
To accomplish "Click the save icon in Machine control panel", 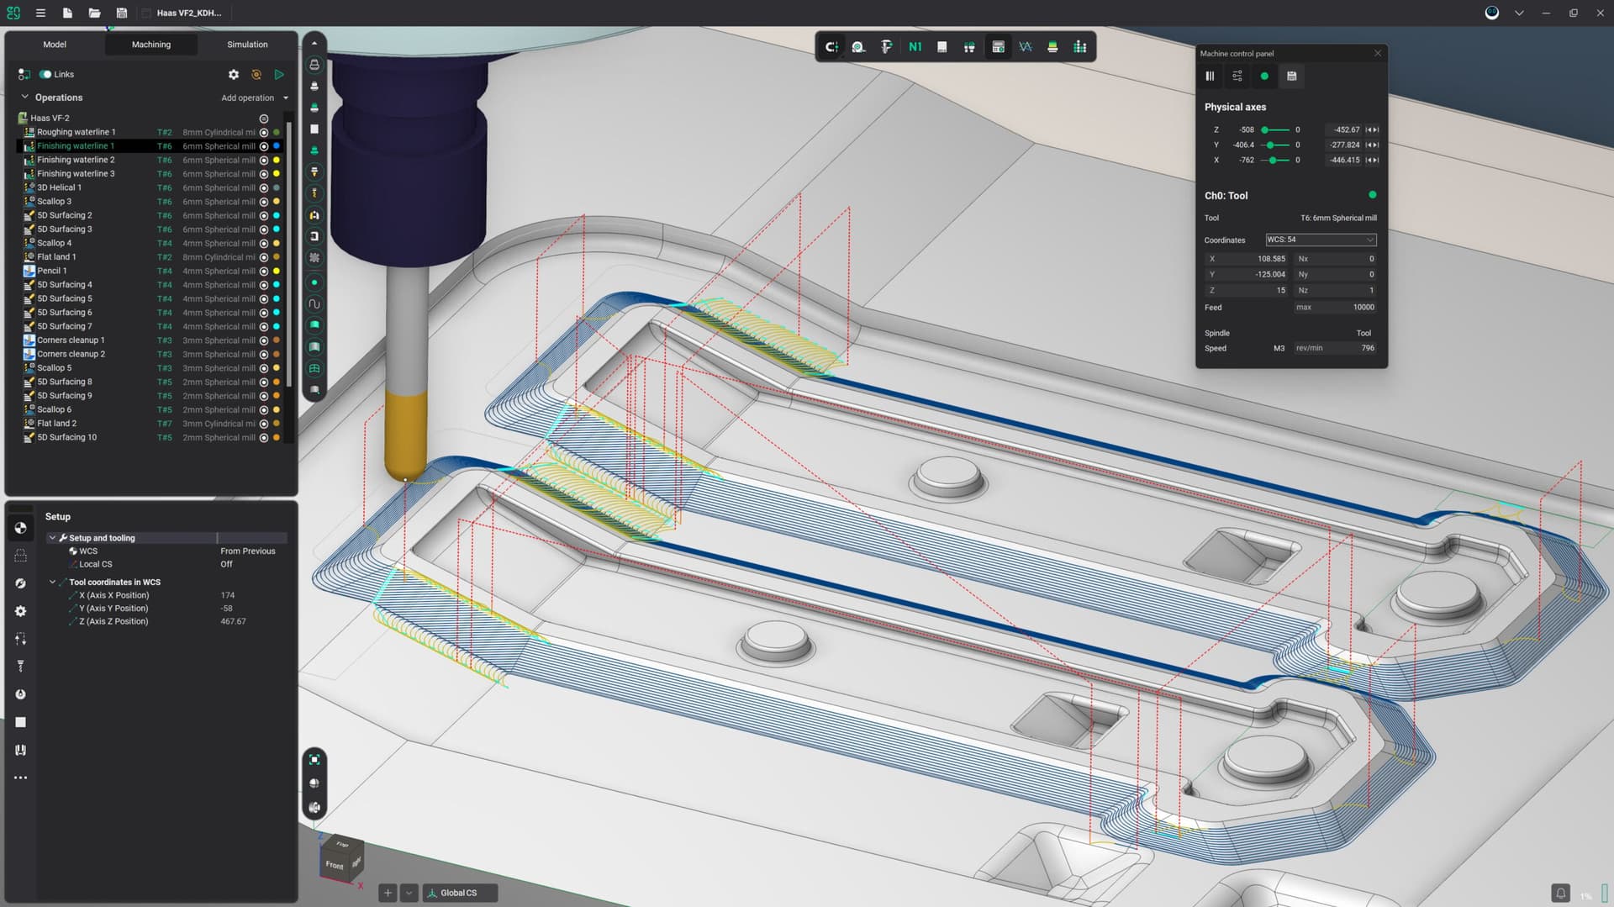I will (x=1292, y=76).
